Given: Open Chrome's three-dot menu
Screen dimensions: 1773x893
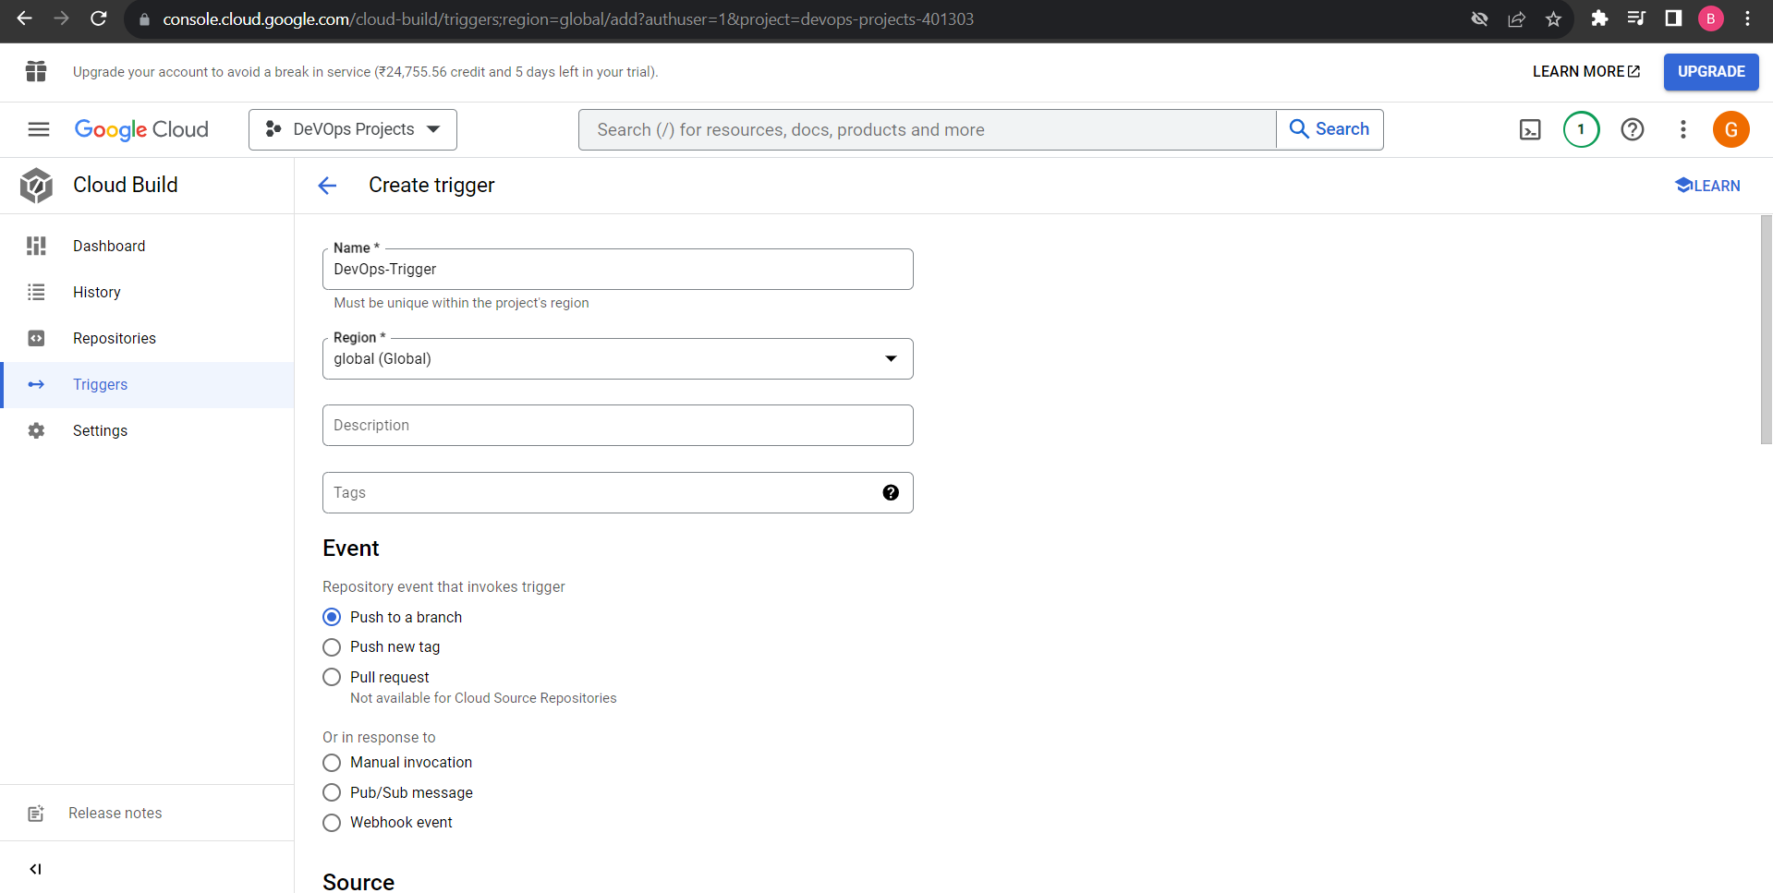Looking at the screenshot, I should tap(1747, 18).
